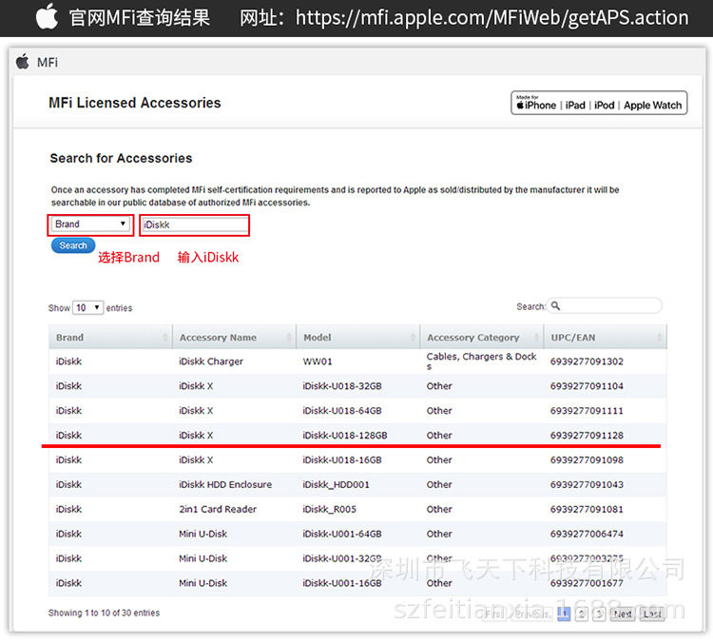
Task: Click model iDiskk-U018-32GB
Action: coord(342,386)
